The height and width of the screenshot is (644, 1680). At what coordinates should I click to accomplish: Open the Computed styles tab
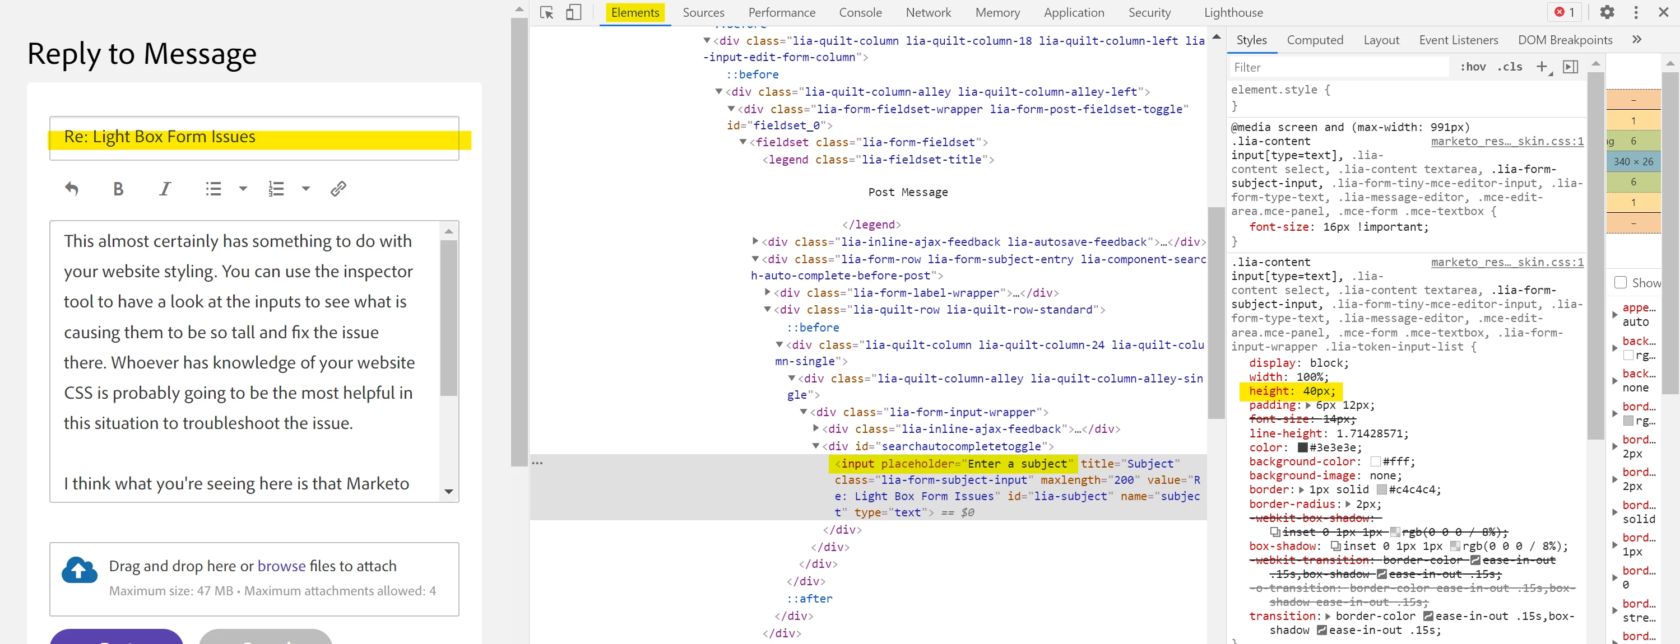1314,40
